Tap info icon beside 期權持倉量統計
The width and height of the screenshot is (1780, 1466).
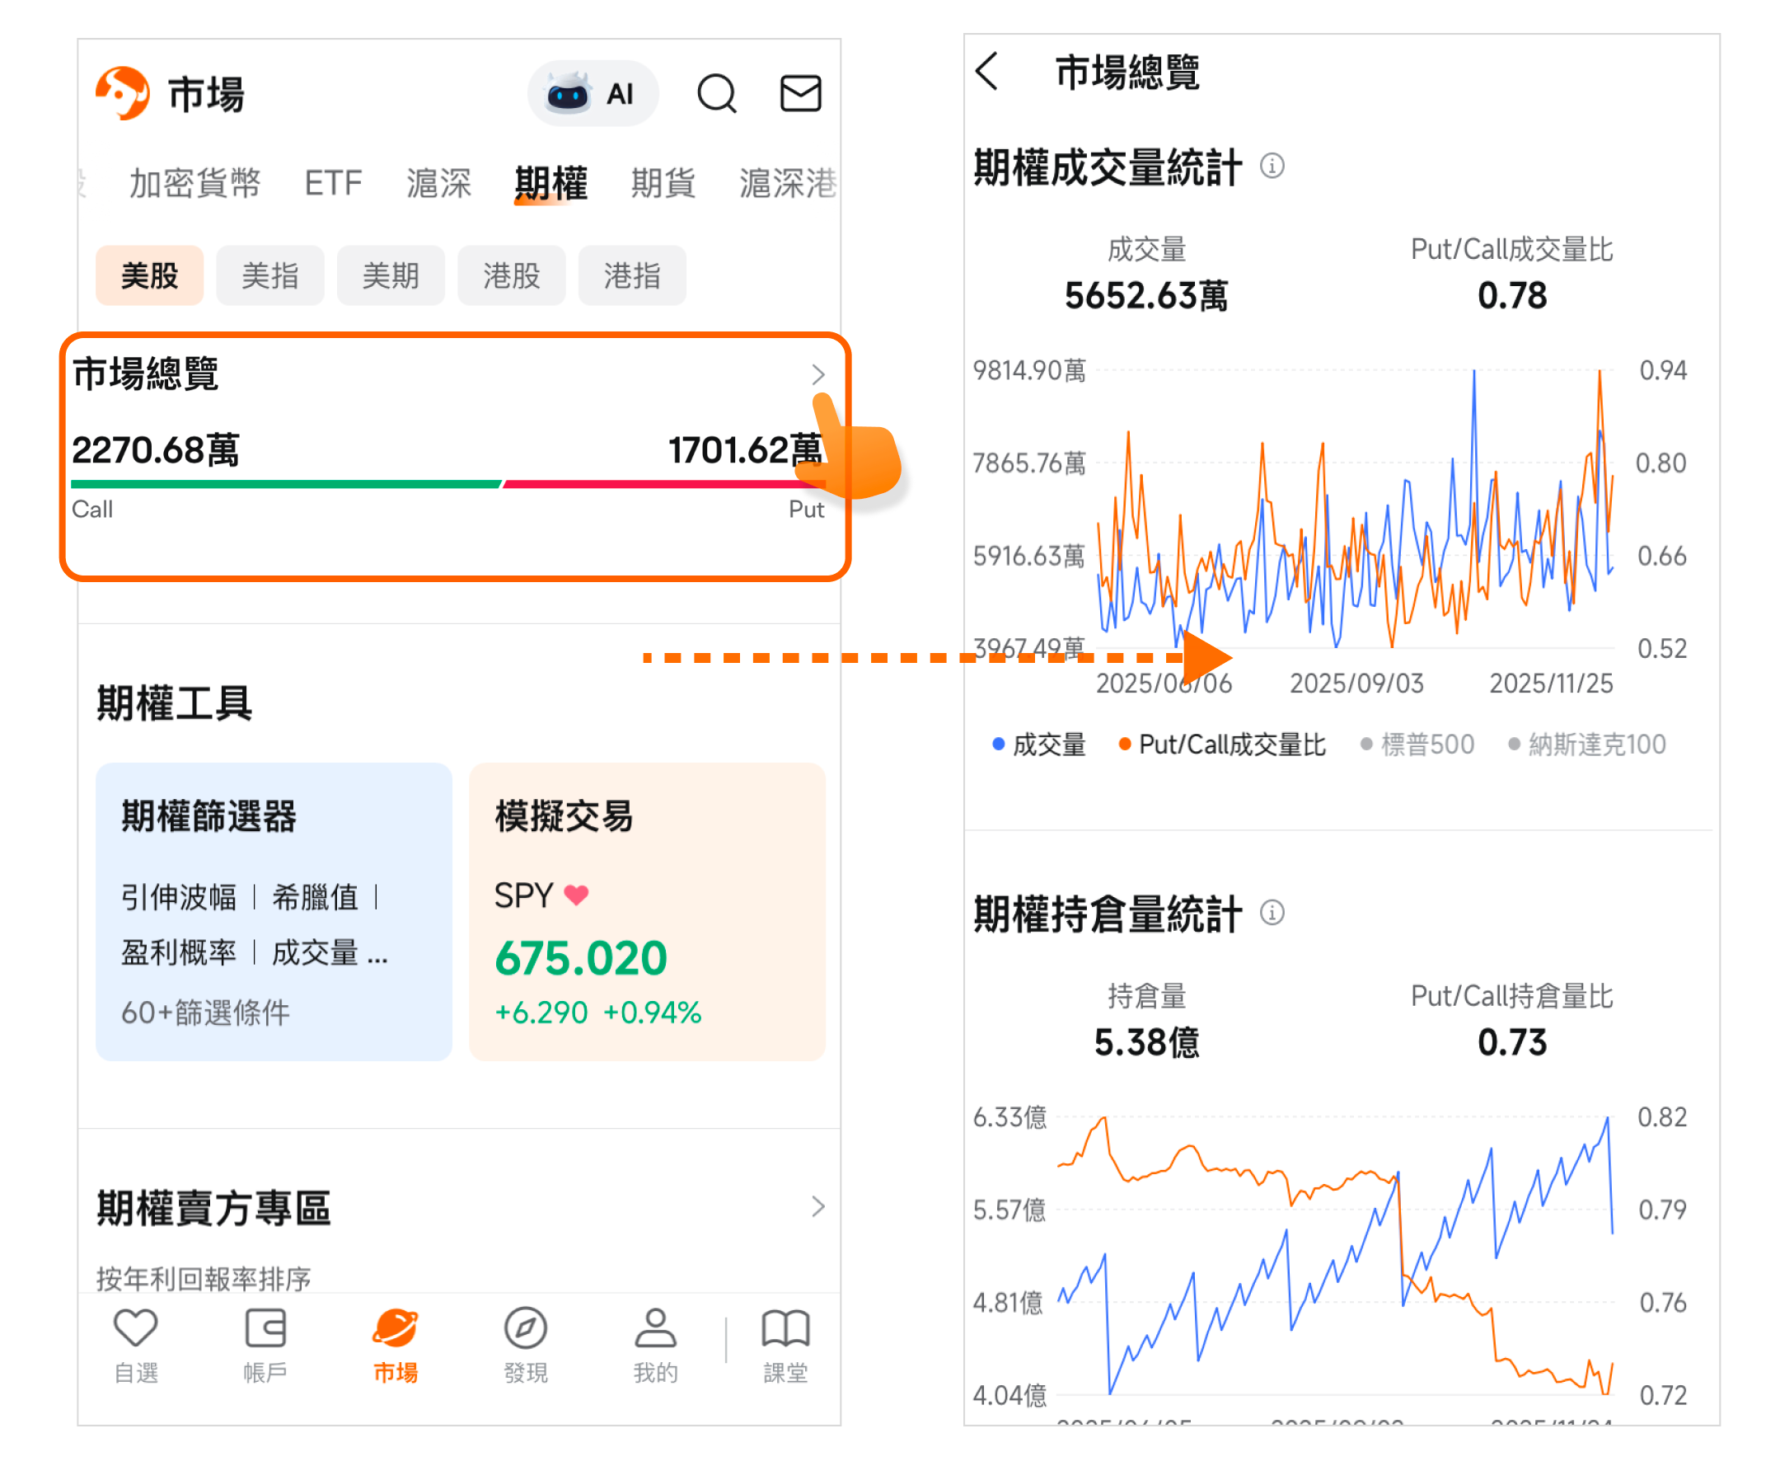tap(1272, 912)
